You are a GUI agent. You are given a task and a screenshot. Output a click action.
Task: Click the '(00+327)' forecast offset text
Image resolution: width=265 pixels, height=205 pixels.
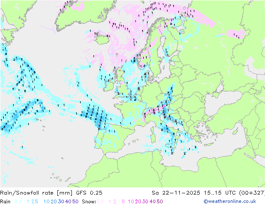pyautogui.click(x=252, y=193)
